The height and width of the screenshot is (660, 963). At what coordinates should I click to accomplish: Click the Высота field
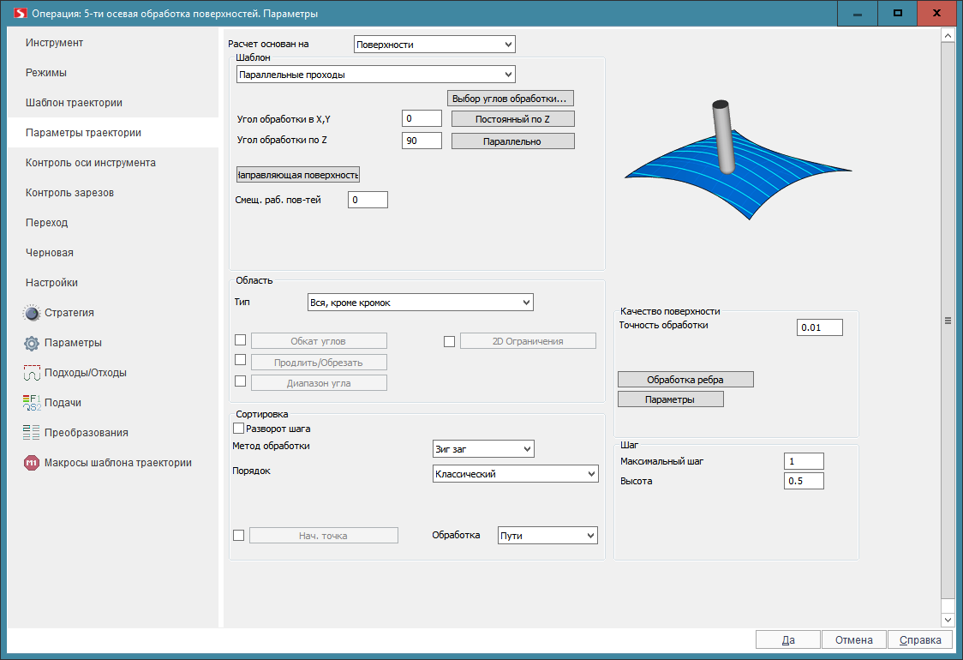(x=804, y=481)
